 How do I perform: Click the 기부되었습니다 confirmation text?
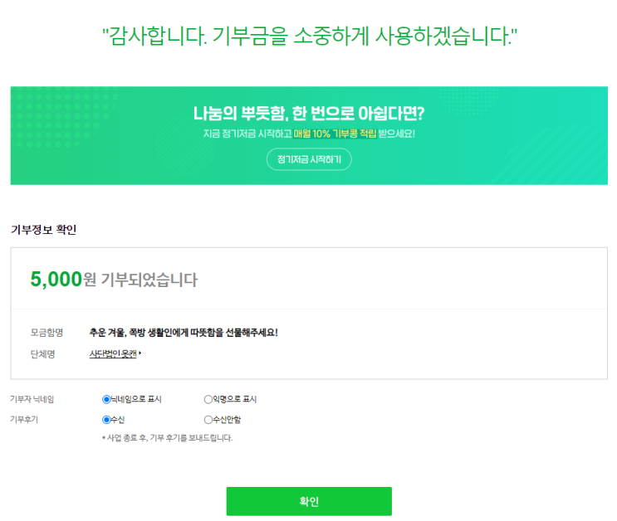click(x=149, y=280)
